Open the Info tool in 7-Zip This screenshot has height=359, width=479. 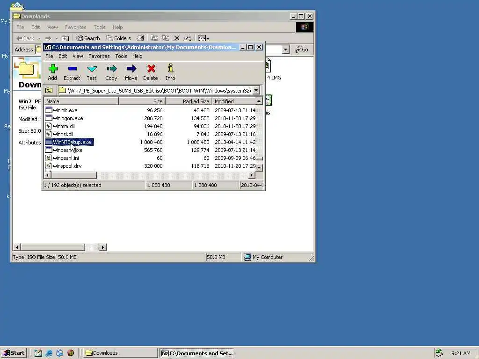coord(170,72)
